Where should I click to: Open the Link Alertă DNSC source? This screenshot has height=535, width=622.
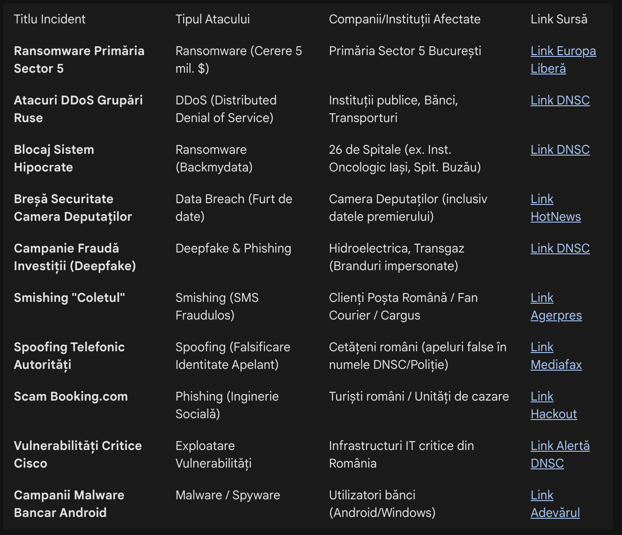click(x=559, y=446)
